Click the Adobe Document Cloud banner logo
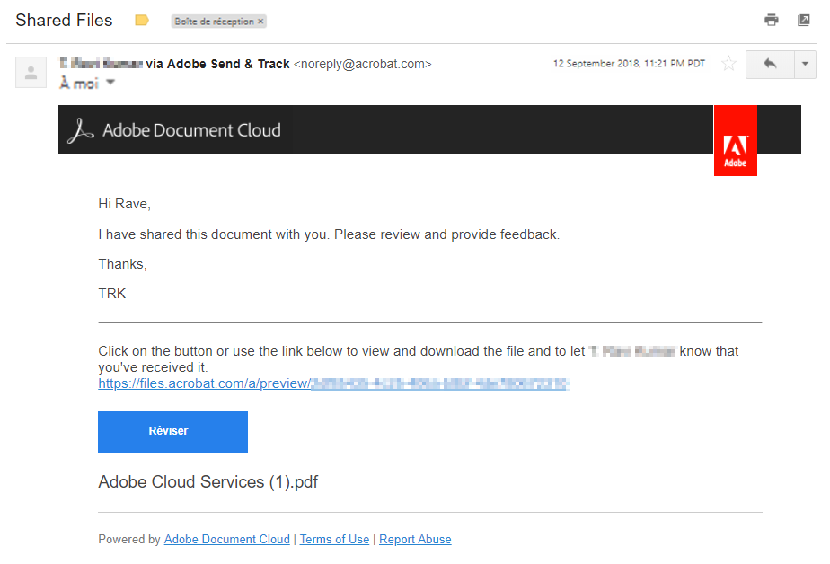830x564 pixels. click(176, 130)
